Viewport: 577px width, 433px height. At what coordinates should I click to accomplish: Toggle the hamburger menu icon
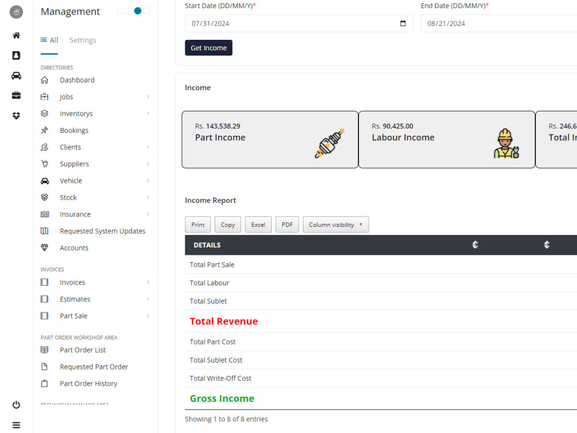pyautogui.click(x=16, y=425)
